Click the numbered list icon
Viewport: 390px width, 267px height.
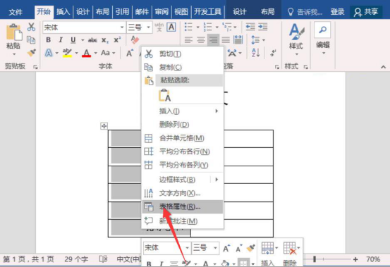coord(207,27)
